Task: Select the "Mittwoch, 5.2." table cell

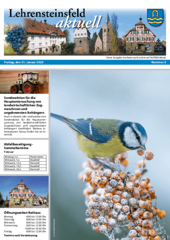Action: pyautogui.click(x=17, y=160)
